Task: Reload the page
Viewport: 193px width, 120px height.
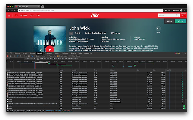Action: [15, 10]
